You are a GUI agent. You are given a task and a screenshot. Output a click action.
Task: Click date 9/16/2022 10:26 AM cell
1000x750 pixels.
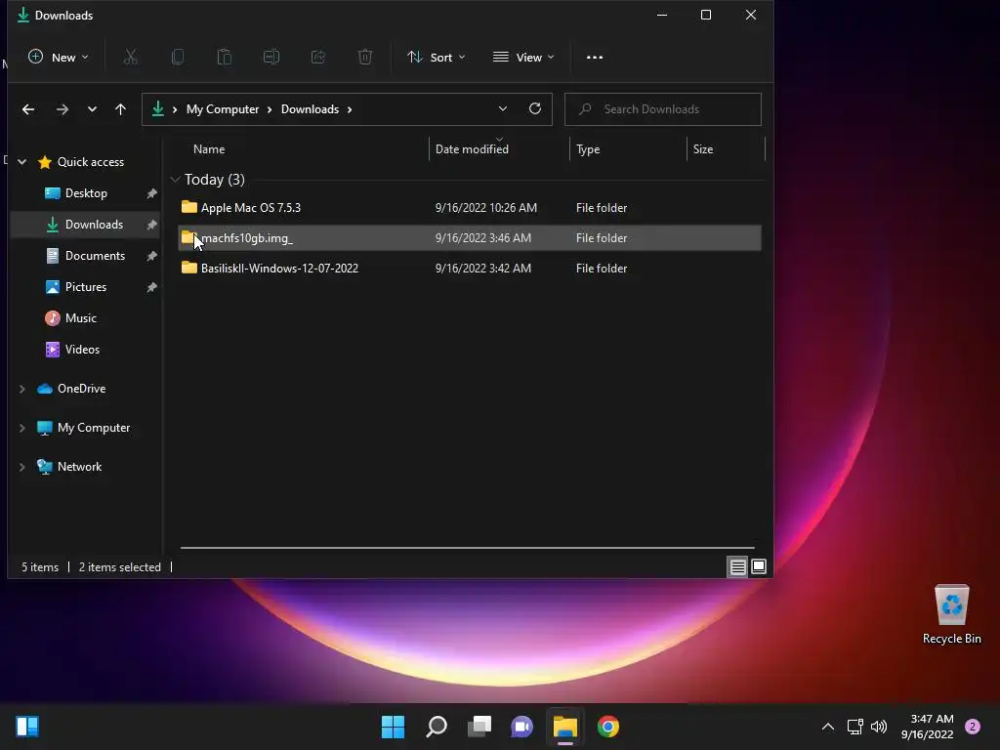(486, 208)
